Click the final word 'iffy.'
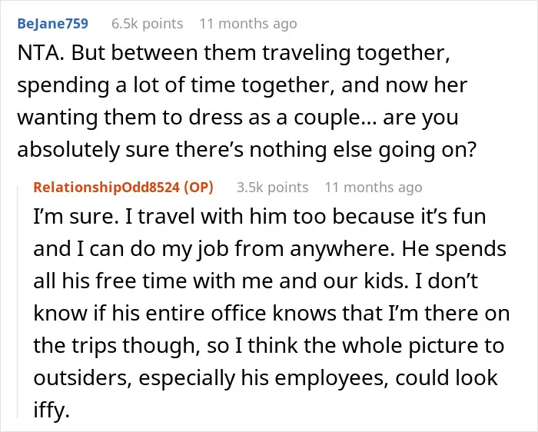538x432 pixels. pyautogui.click(x=51, y=410)
